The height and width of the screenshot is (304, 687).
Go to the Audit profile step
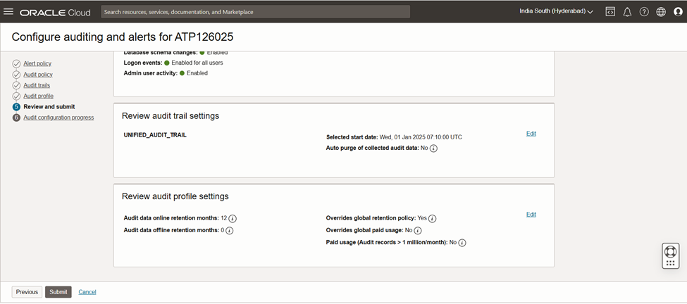tap(39, 96)
